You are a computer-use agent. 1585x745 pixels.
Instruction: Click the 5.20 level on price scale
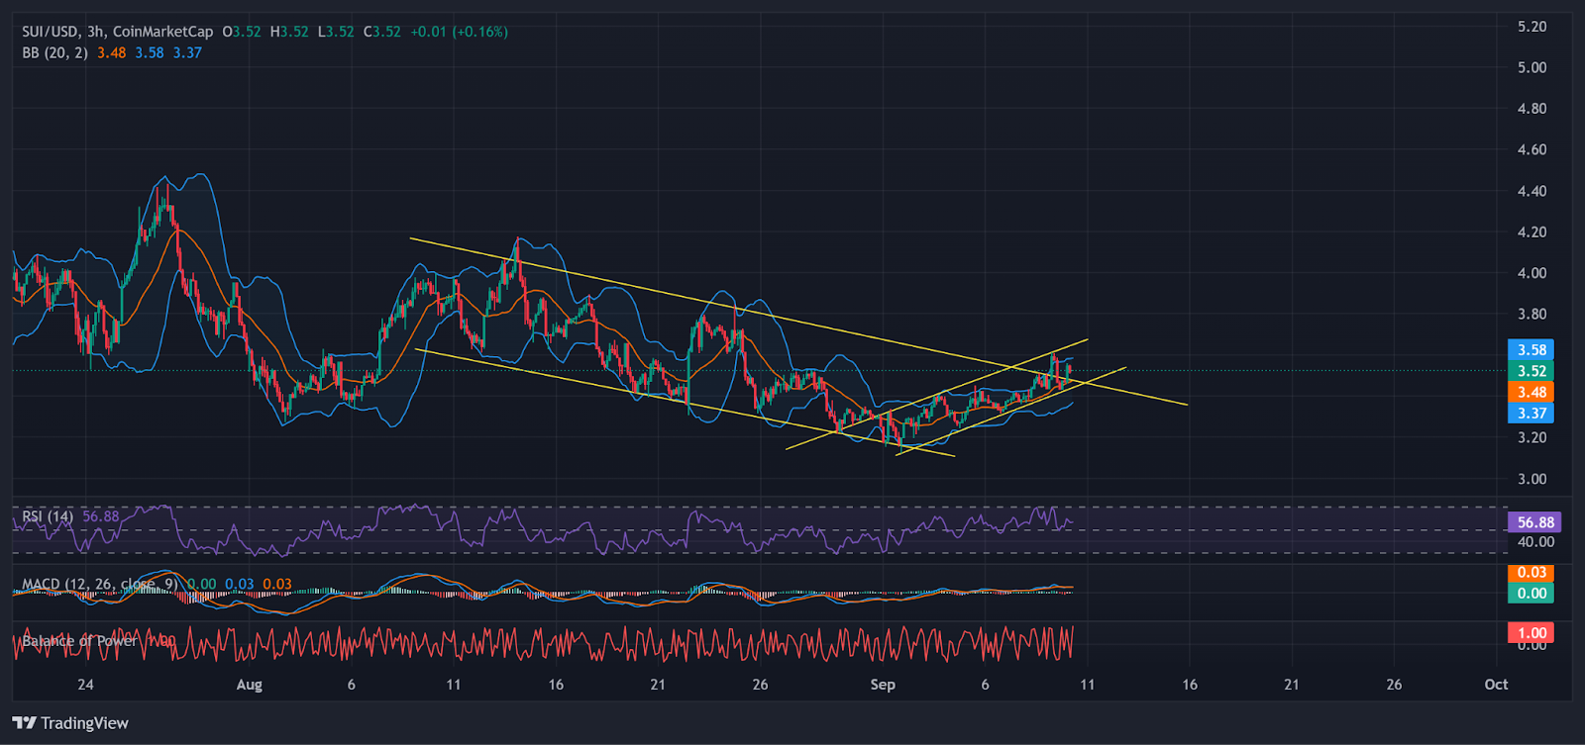[1532, 27]
